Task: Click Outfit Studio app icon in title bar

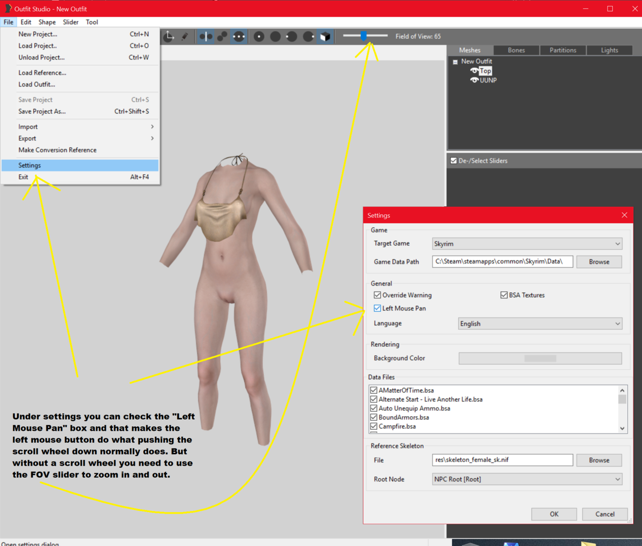Action: click(8, 9)
